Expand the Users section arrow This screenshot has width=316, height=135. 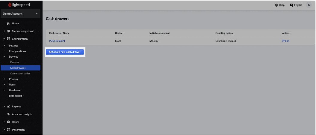click(x=4, y=85)
